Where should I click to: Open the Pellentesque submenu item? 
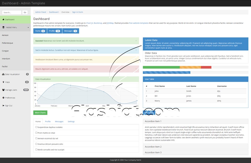click(15, 43)
